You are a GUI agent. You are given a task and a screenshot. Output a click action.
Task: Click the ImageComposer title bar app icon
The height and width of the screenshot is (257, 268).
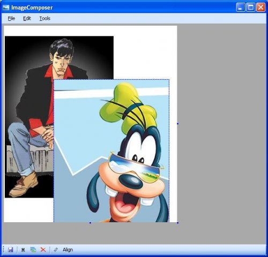click(x=6, y=7)
